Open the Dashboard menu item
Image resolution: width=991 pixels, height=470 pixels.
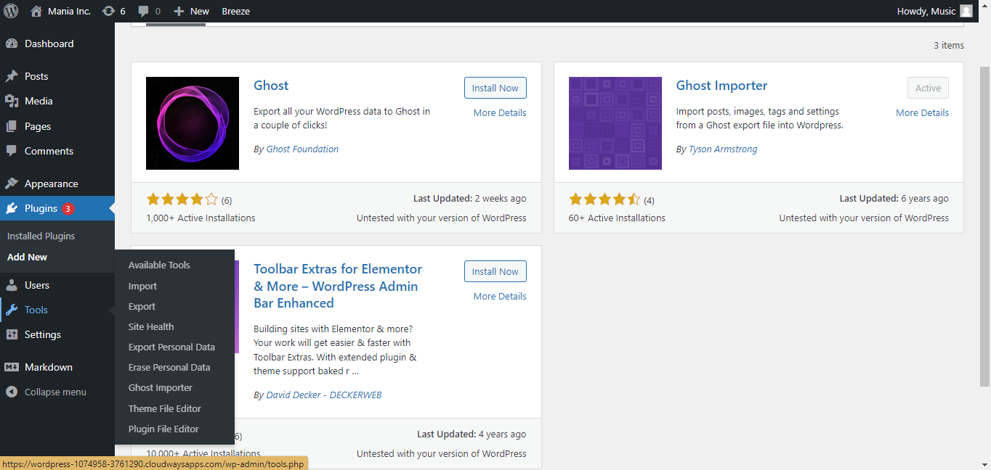tap(49, 44)
